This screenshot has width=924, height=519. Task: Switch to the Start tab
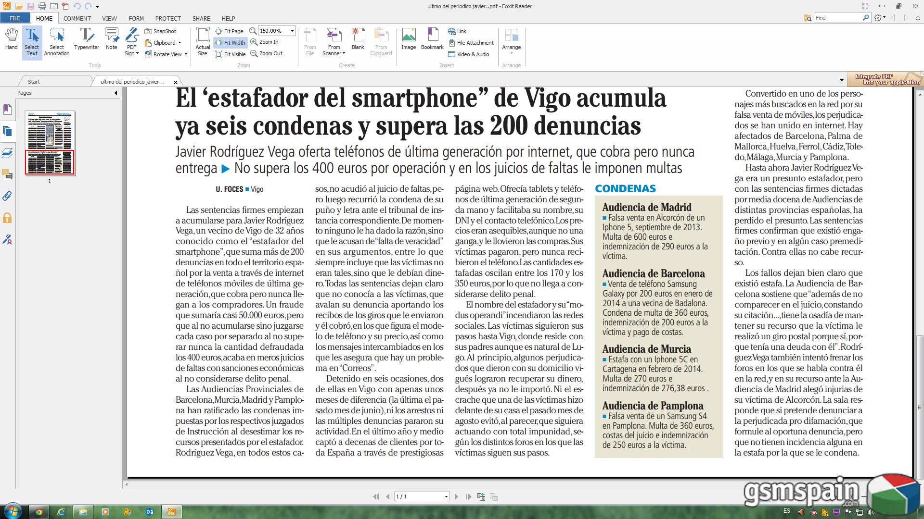coord(34,82)
